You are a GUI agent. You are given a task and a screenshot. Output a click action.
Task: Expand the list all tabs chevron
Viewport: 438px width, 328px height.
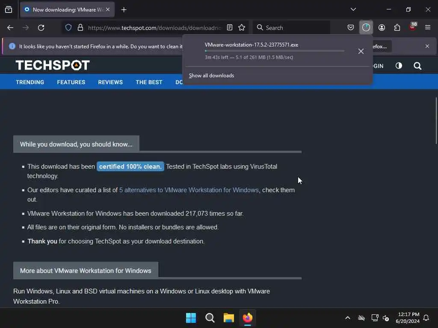click(353, 9)
